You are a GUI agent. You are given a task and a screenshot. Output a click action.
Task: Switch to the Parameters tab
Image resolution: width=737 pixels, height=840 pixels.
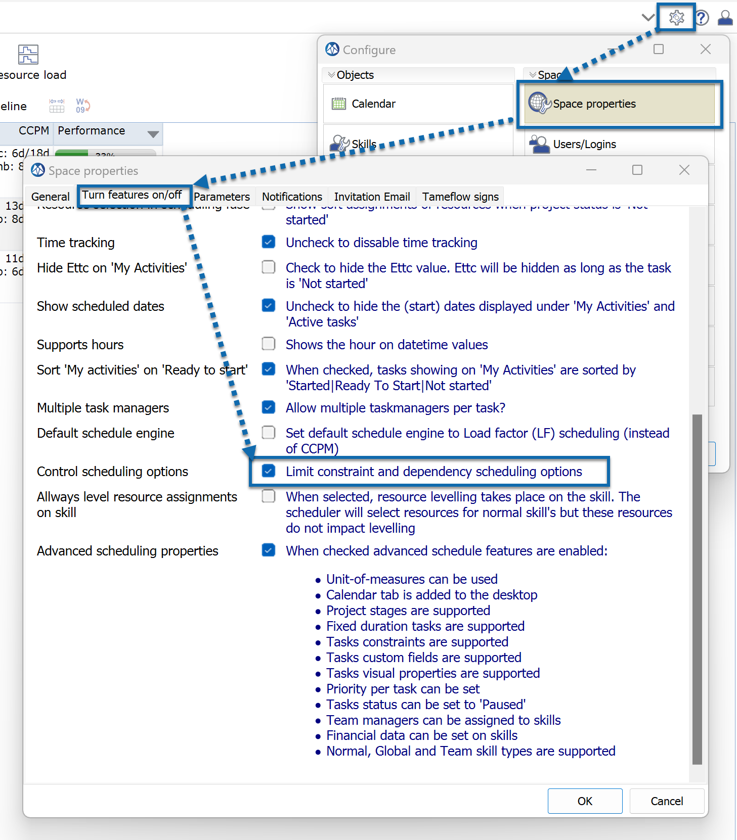[222, 197]
